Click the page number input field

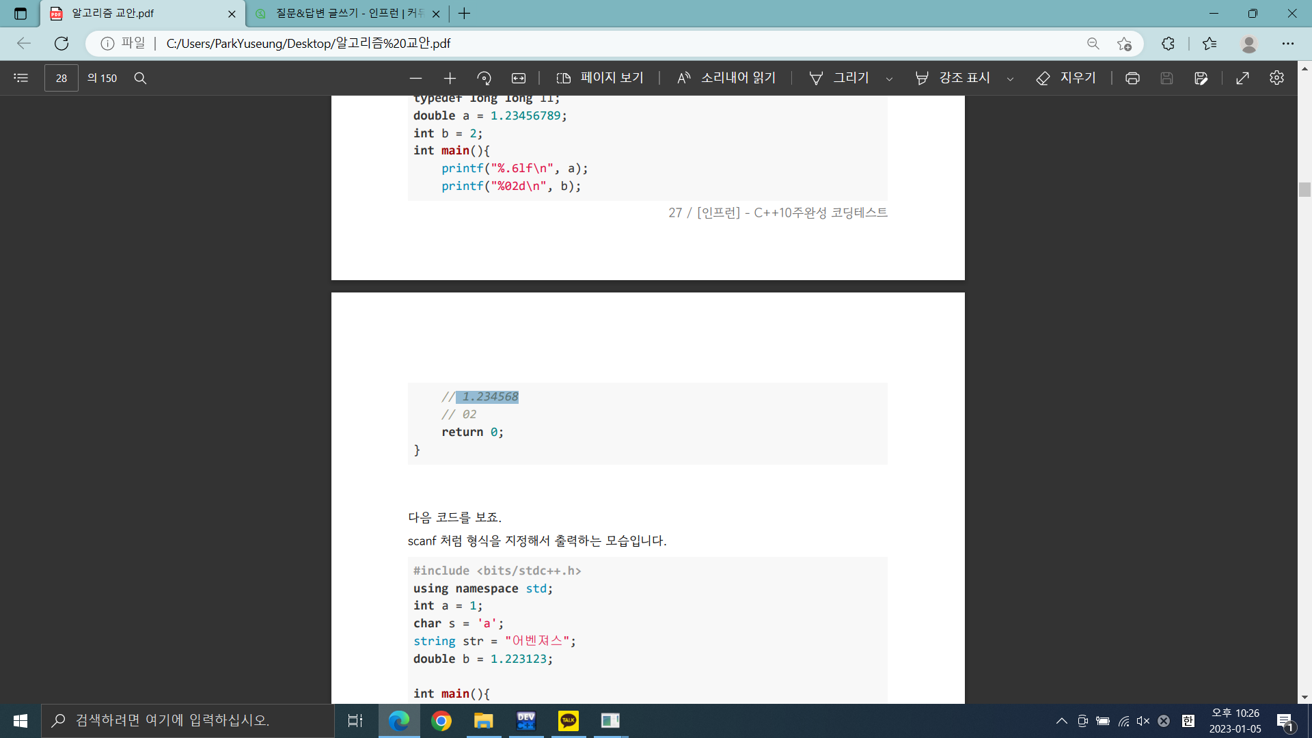coord(61,78)
